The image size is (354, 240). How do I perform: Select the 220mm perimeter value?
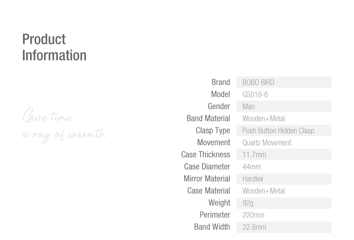tap(253, 215)
